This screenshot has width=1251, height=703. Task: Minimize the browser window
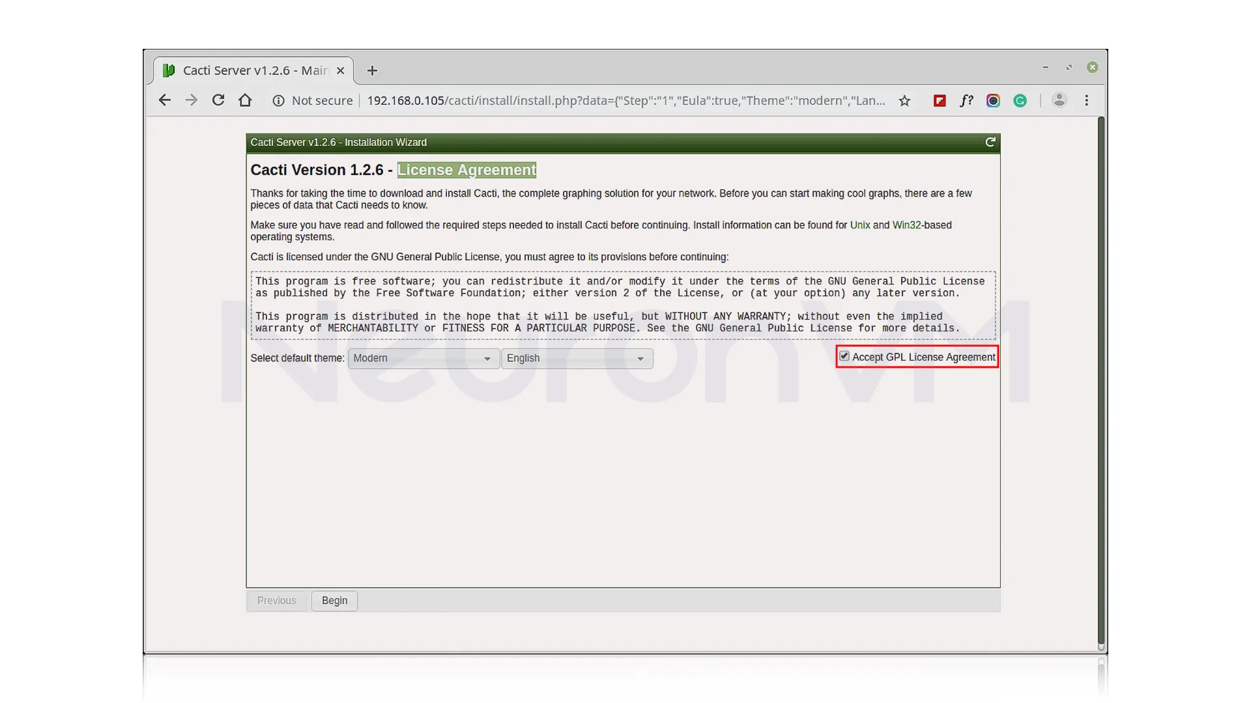tap(1045, 67)
